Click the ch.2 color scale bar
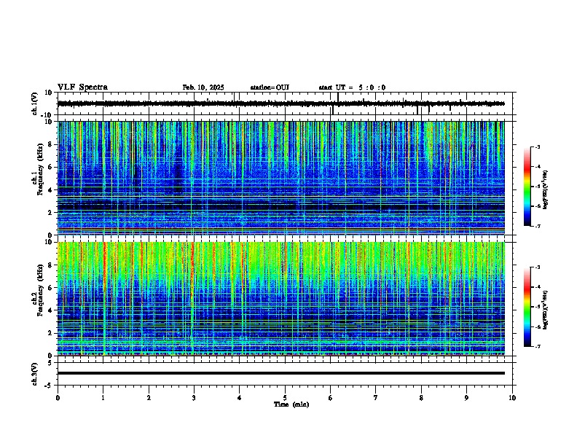577x446 pixels. click(527, 307)
